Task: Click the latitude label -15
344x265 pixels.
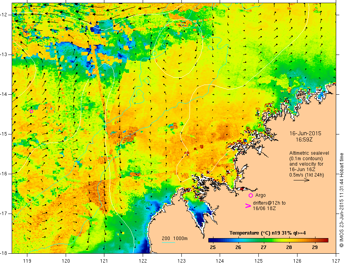Action: click(4, 134)
